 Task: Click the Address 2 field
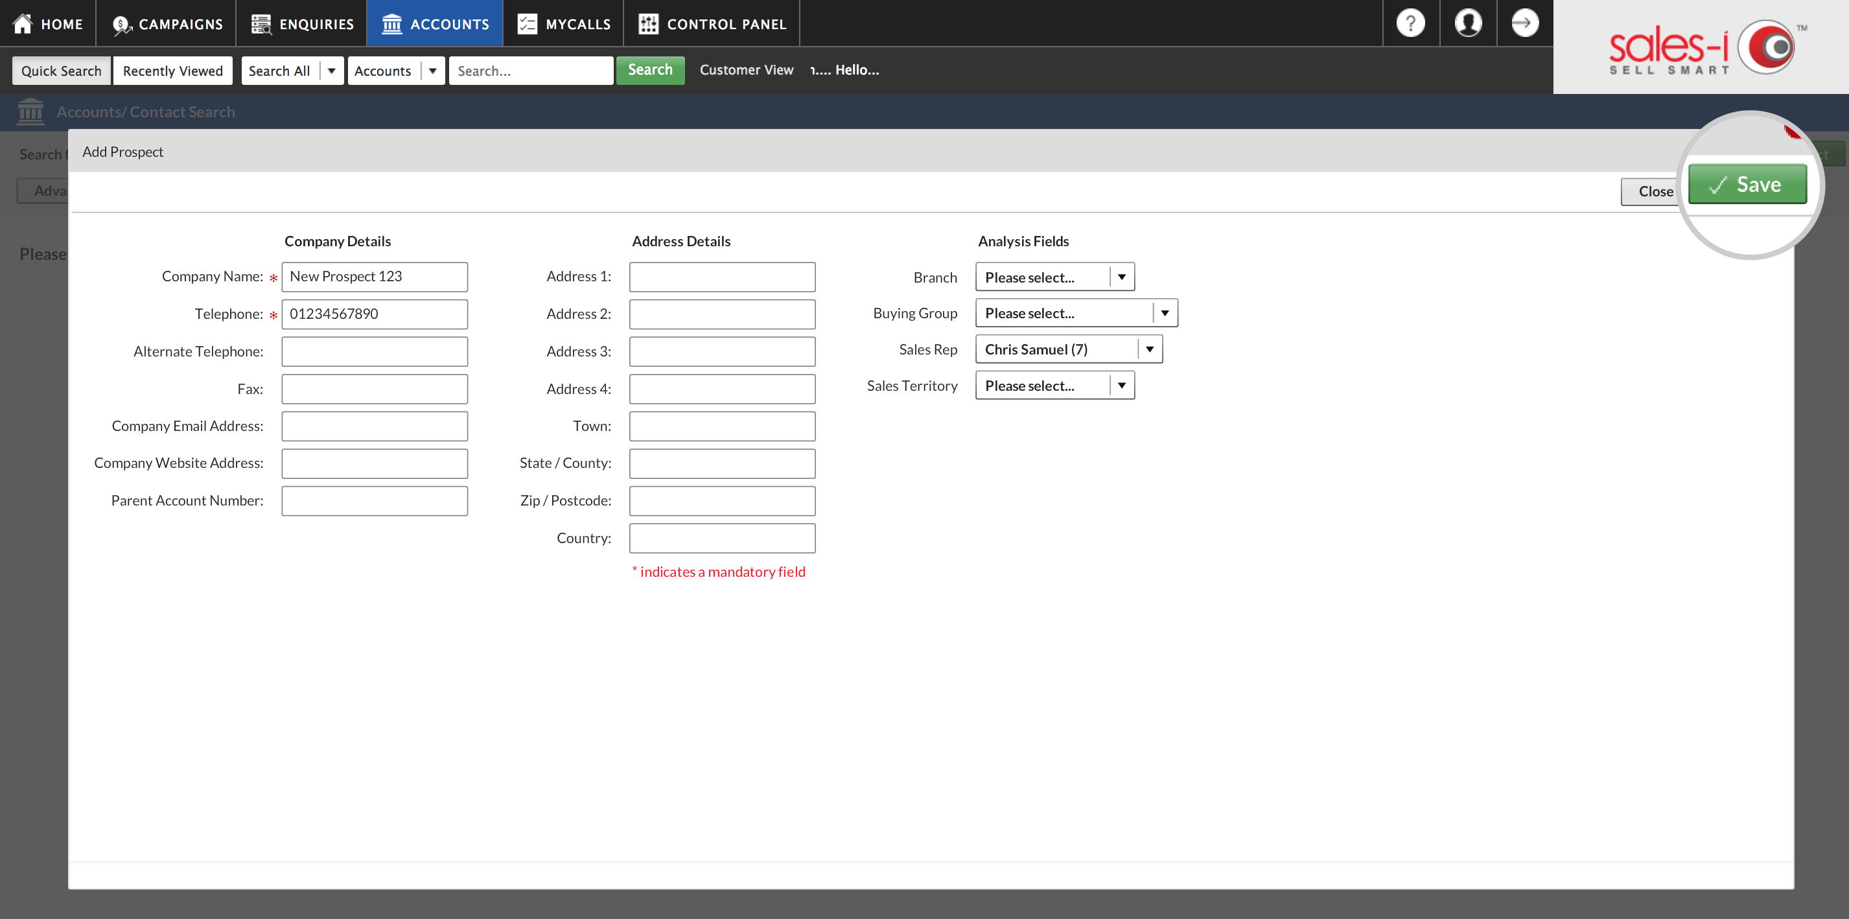coord(722,314)
